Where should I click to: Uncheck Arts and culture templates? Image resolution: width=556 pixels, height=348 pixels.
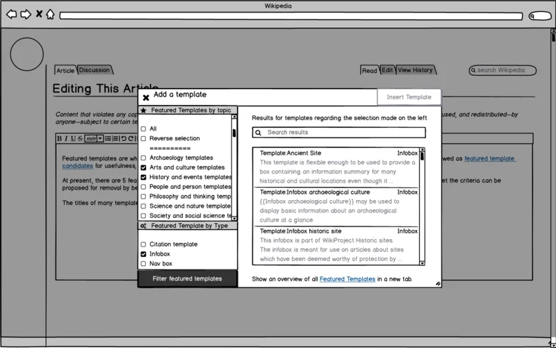click(x=144, y=167)
